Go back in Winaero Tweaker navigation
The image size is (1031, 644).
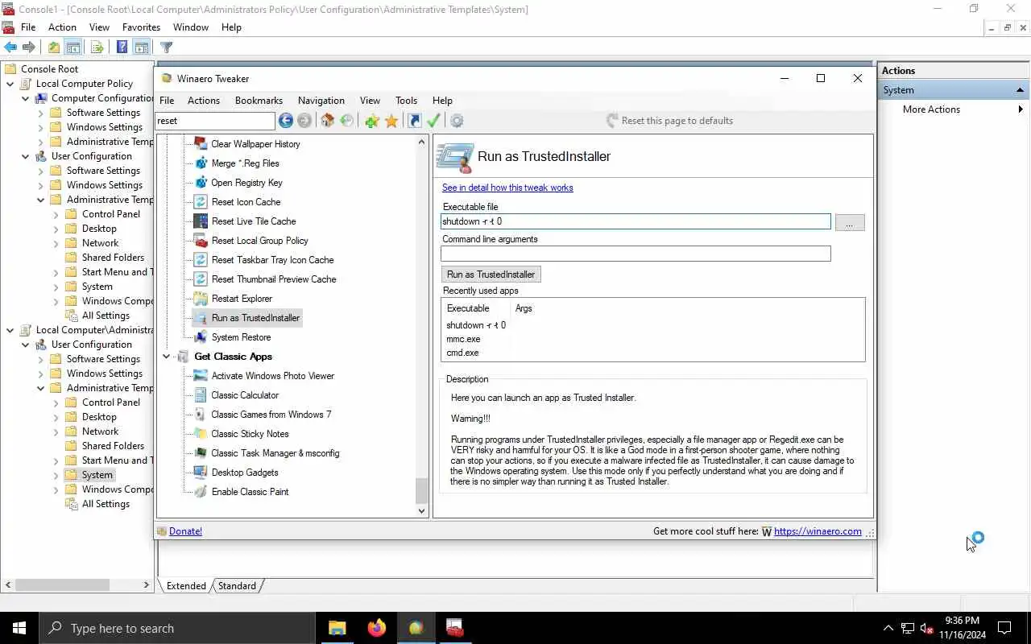click(x=286, y=121)
